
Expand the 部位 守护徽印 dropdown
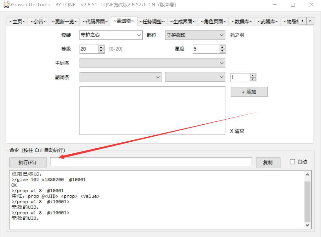(x=195, y=35)
